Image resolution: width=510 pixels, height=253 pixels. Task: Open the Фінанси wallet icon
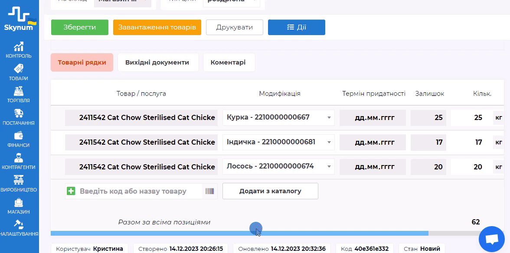[x=19, y=136]
